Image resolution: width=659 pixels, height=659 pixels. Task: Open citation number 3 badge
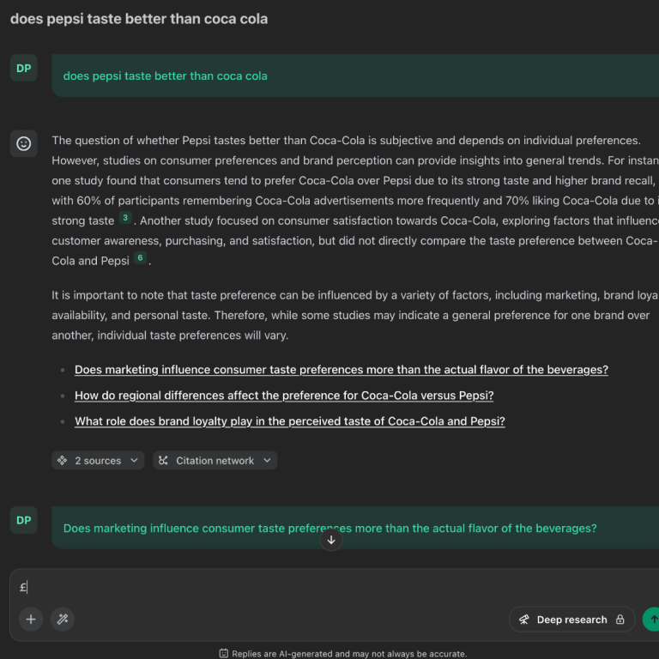(x=125, y=219)
